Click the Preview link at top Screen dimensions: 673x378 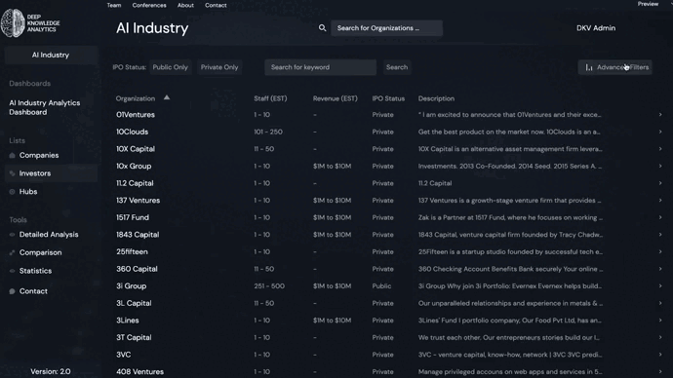(648, 4)
